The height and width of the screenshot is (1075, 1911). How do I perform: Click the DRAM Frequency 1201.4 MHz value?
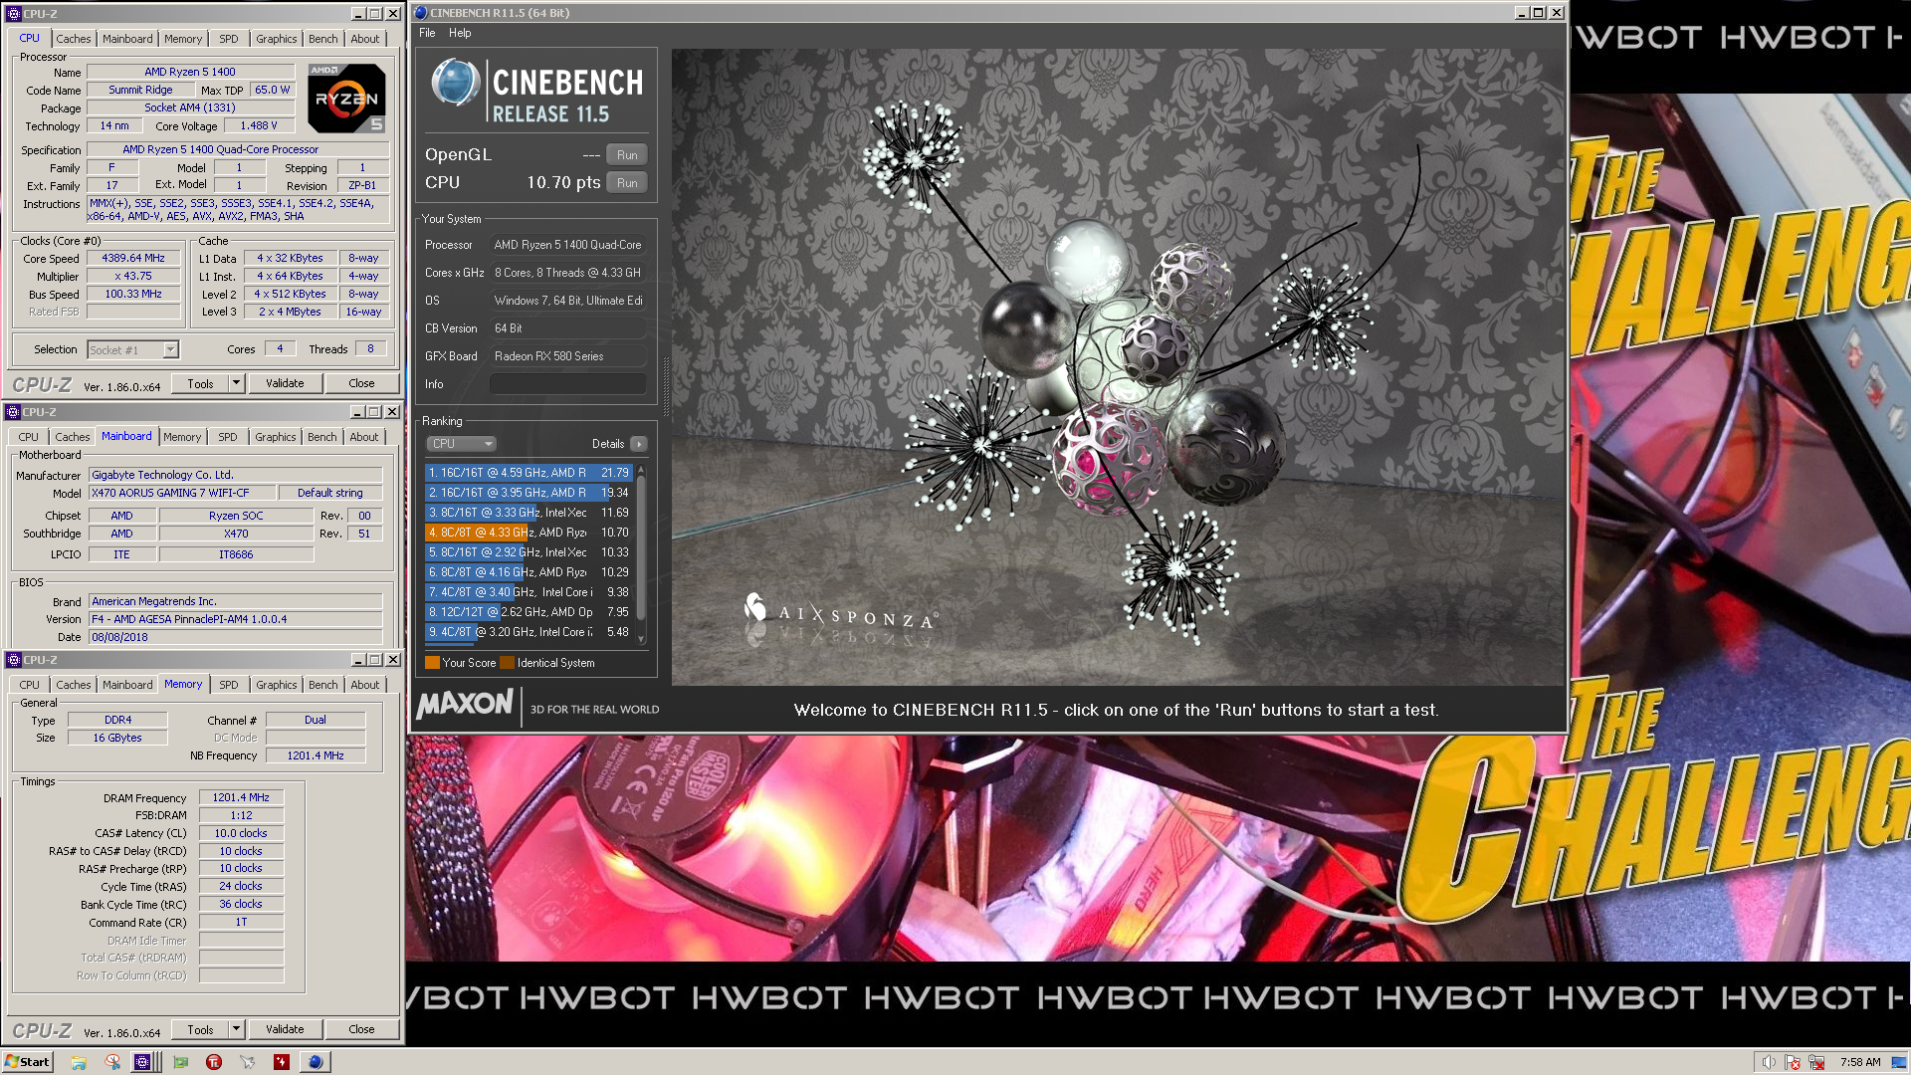pos(241,797)
